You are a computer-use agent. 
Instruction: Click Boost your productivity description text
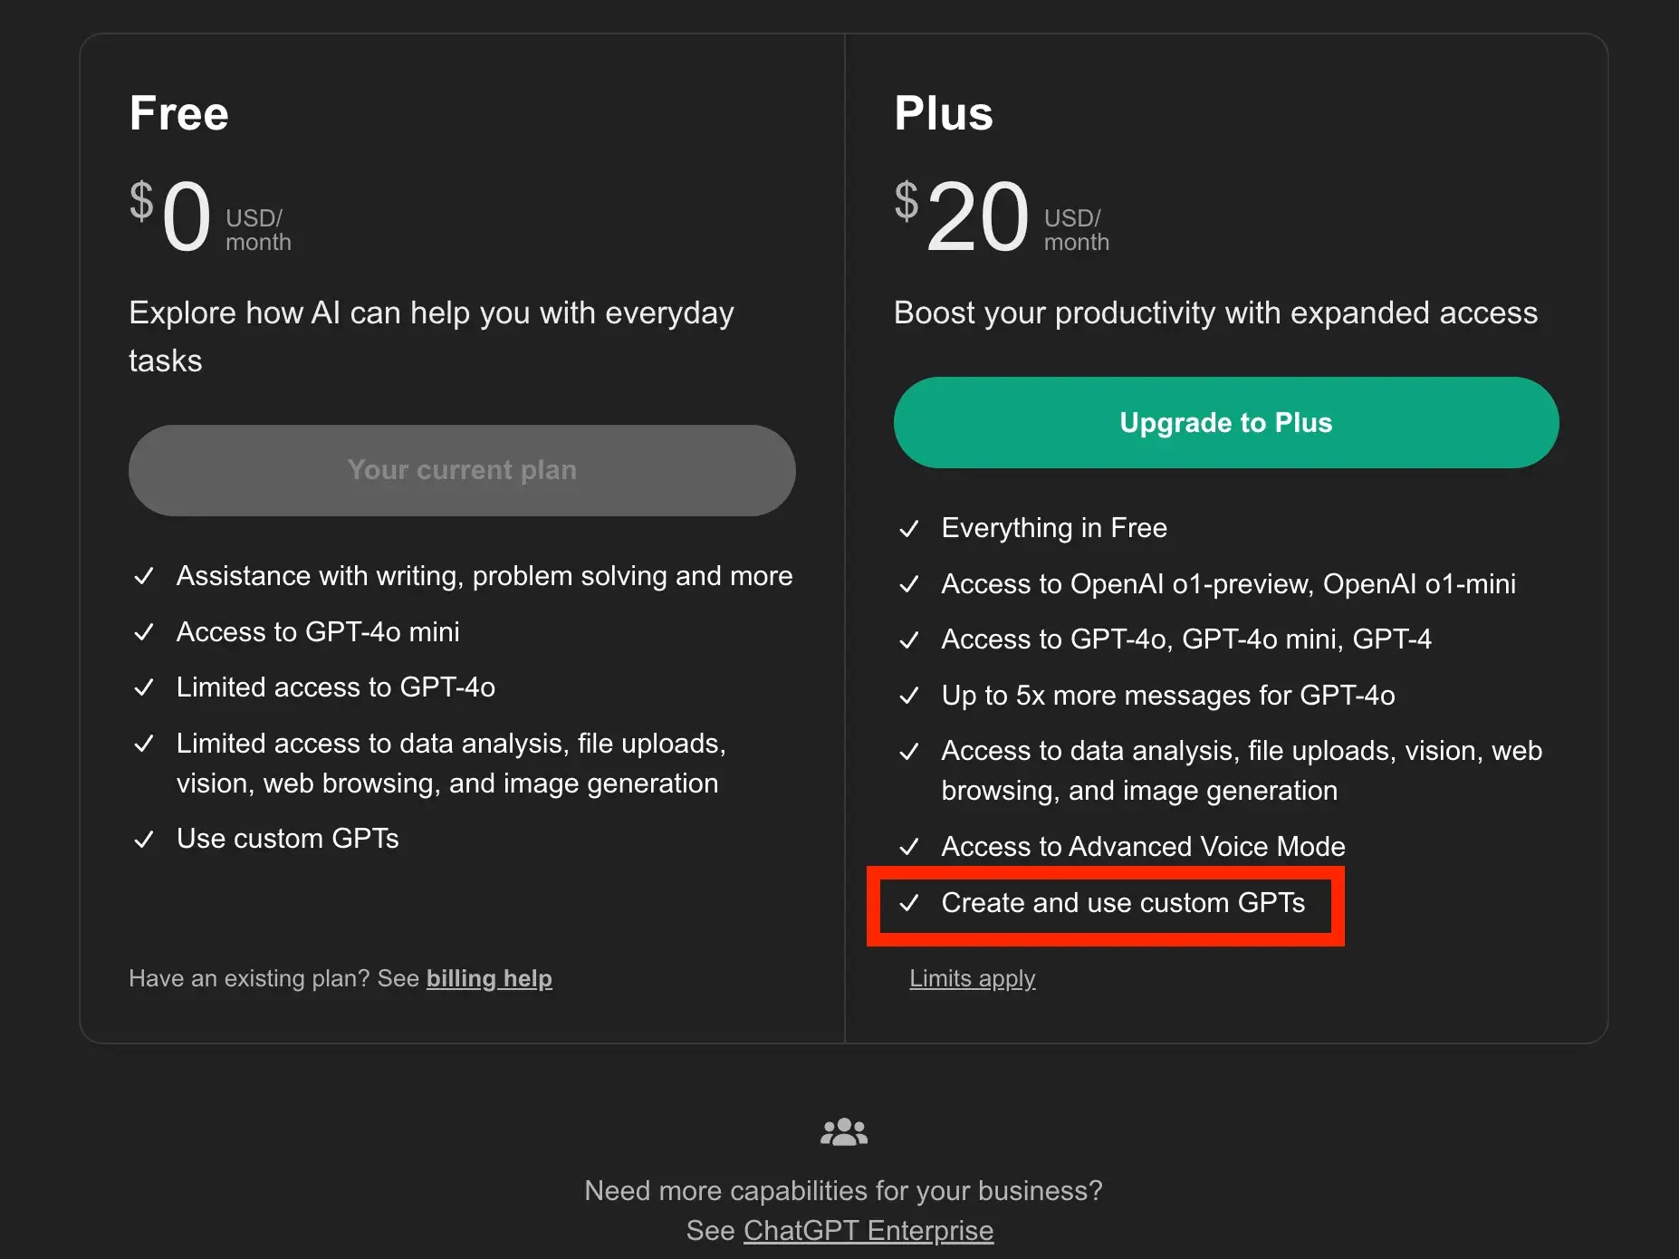(x=1215, y=313)
